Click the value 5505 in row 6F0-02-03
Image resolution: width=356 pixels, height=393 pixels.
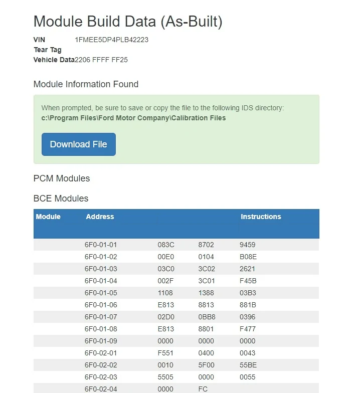click(165, 377)
